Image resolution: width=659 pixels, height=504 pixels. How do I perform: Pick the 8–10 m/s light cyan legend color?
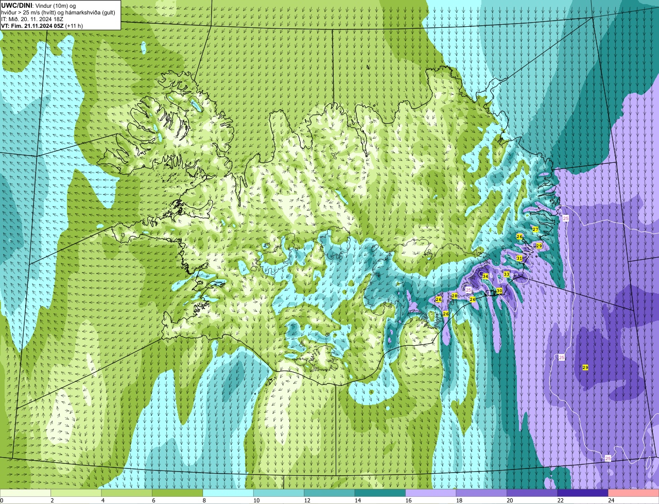pyautogui.click(x=228, y=493)
